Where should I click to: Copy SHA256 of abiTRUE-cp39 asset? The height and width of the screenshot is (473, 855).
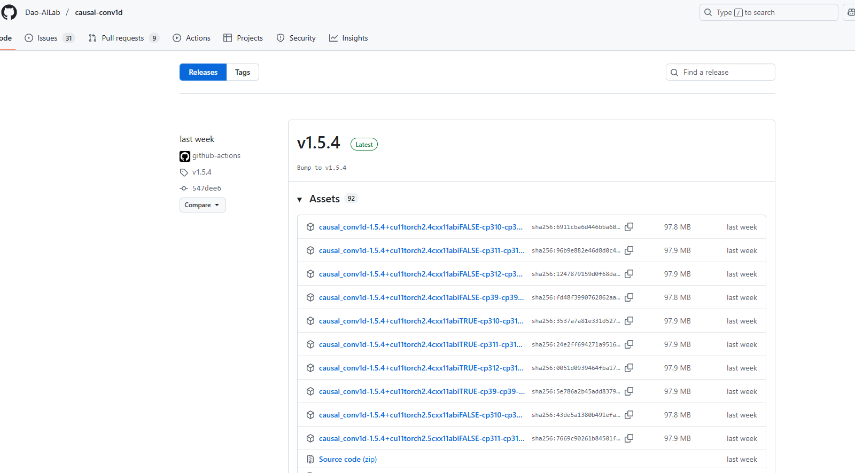[629, 391]
